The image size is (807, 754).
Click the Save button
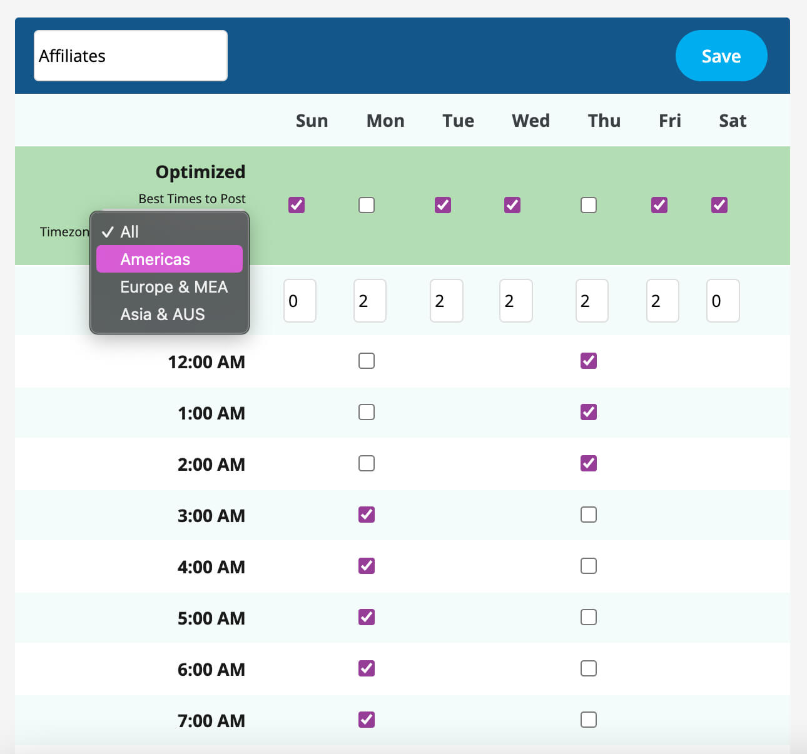(x=721, y=56)
